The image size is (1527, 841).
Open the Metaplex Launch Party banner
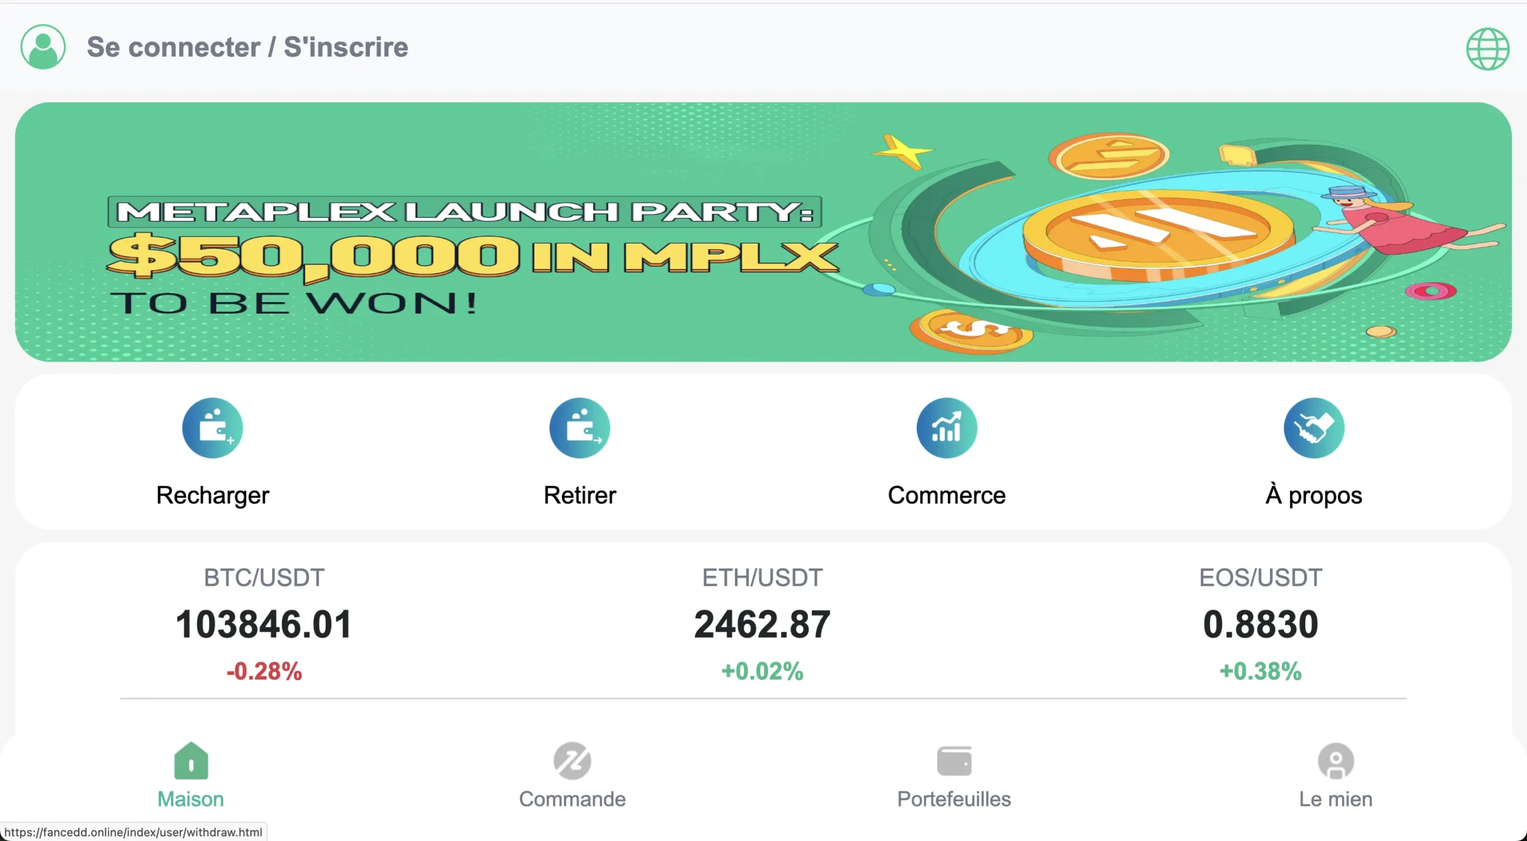pyautogui.click(x=763, y=232)
